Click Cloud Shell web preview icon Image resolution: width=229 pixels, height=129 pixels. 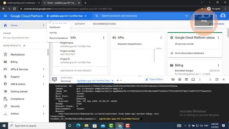pos(186,80)
